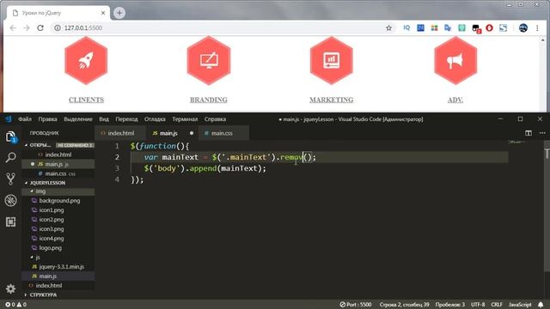Screen dimensions: 550x309
Task: Change language mode JavaScript in status bar
Action: pyautogui.click(x=520, y=305)
